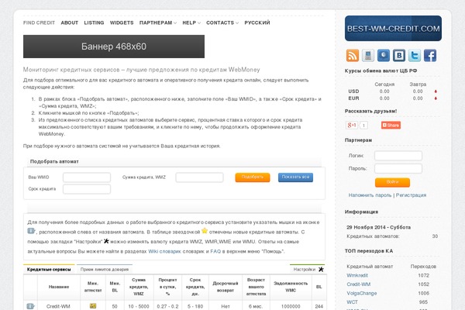Select the Кредитные сервисы tab
Screen dimensions: 465x310
pos(49,270)
